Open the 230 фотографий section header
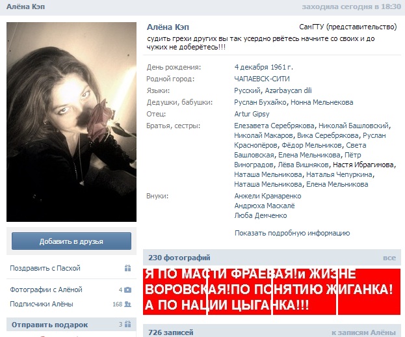The image size is (405, 337). click(x=179, y=258)
